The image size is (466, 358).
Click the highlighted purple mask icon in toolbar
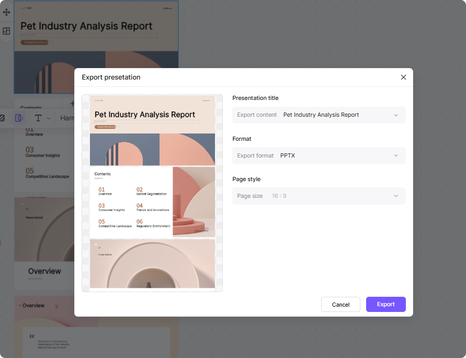coord(19,118)
